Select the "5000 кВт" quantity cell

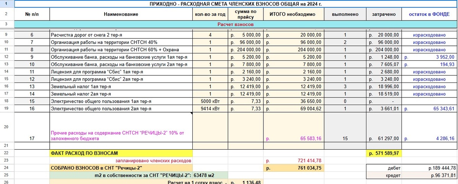(x=210, y=101)
